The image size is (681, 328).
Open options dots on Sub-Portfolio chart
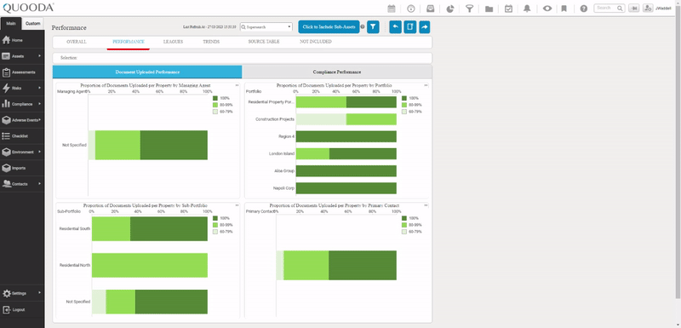point(237,205)
